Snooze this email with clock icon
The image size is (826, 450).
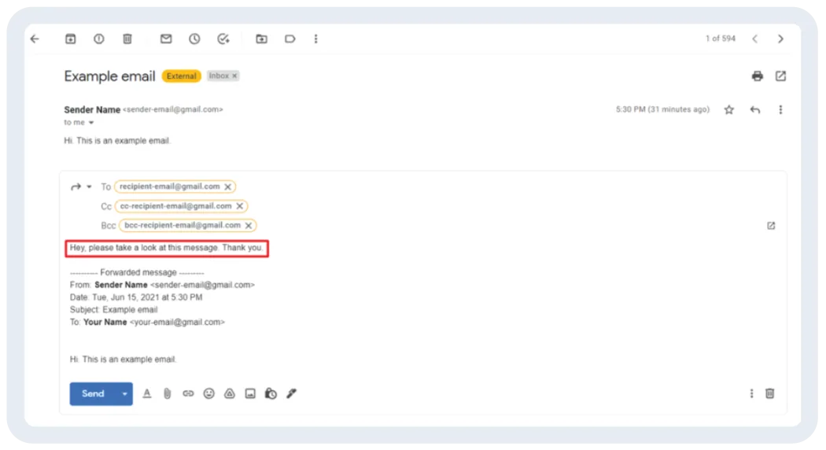click(194, 39)
